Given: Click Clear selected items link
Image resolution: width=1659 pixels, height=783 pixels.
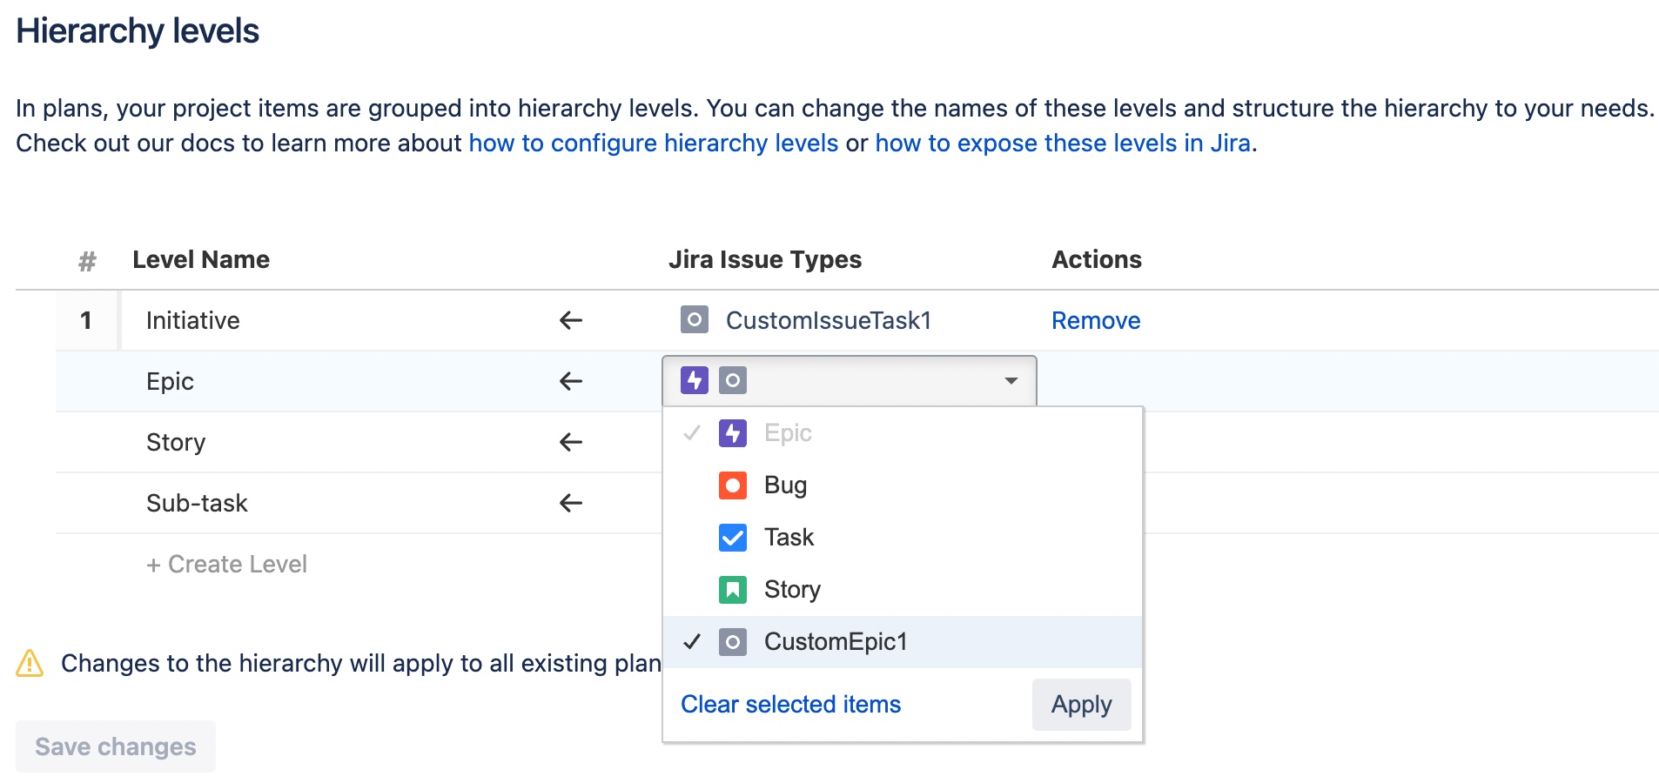Looking at the screenshot, I should click(x=790, y=704).
